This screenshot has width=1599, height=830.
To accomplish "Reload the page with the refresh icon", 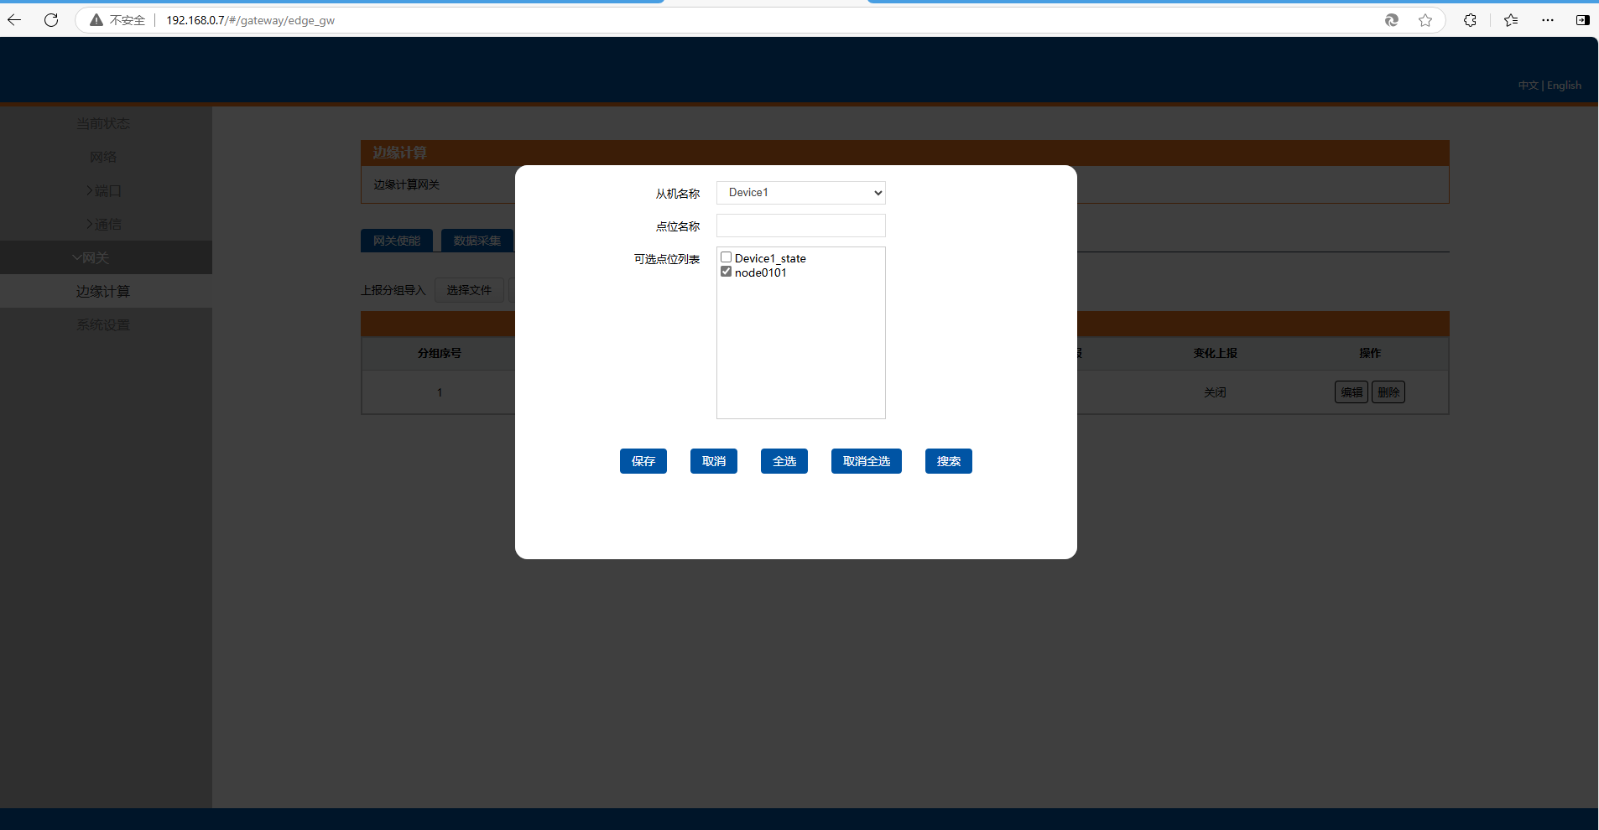I will pyautogui.click(x=51, y=20).
